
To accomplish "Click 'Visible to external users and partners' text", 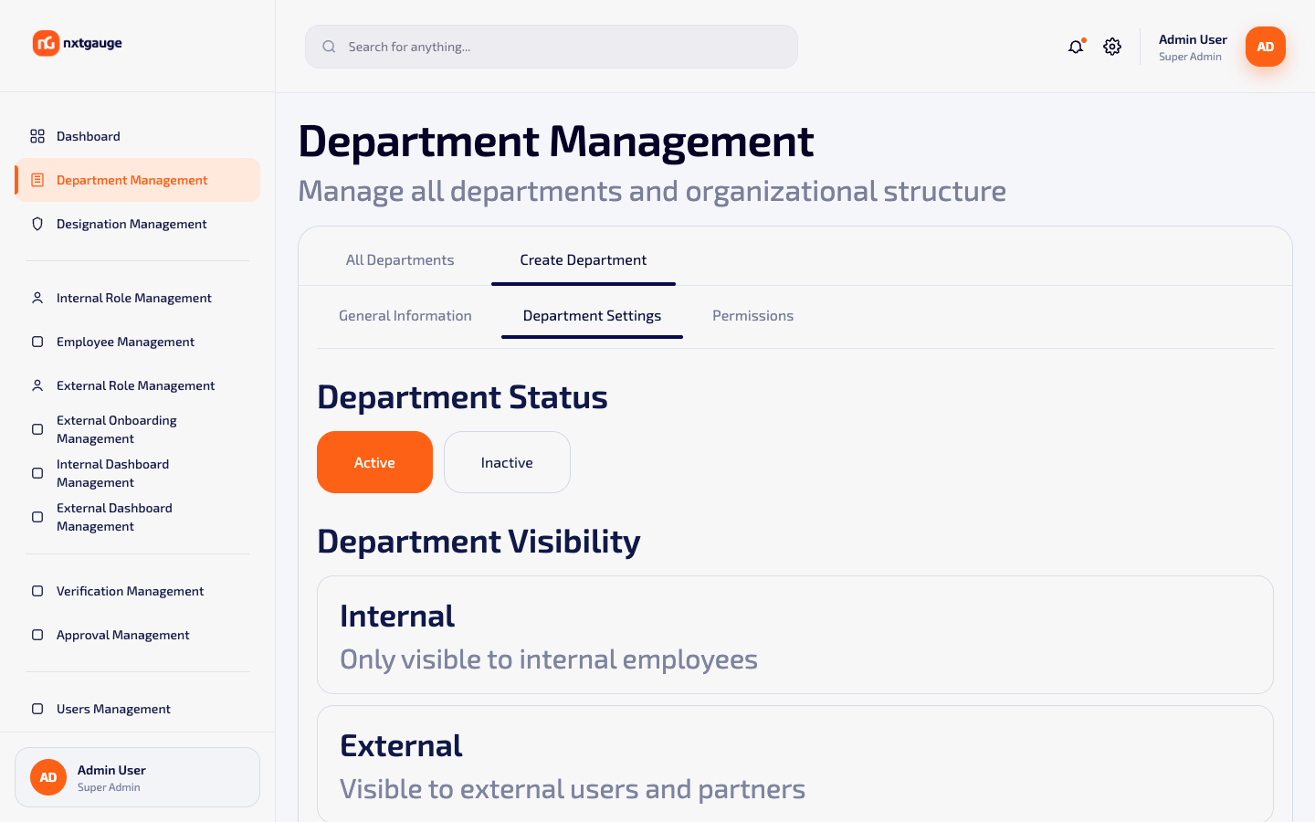I will (573, 789).
